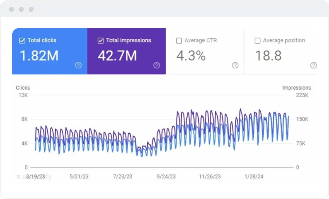The height and width of the screenshot is (199, 329).
Task: Select the blue Total clicks metric card
Action: point(50,51)
